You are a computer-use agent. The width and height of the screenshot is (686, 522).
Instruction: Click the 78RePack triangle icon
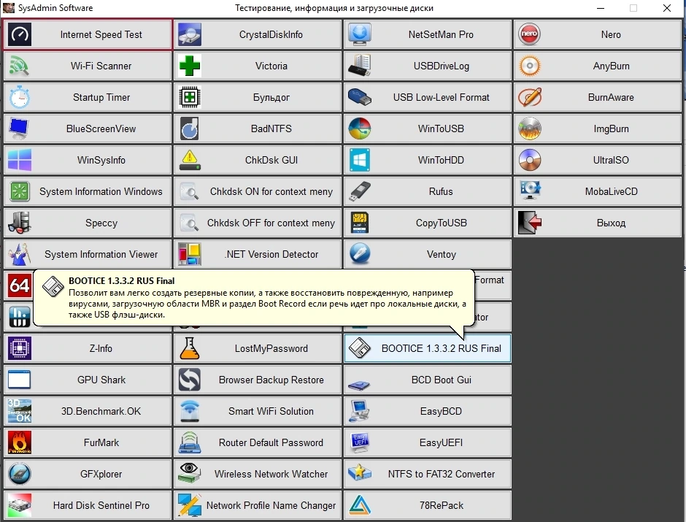pos(360,505)
